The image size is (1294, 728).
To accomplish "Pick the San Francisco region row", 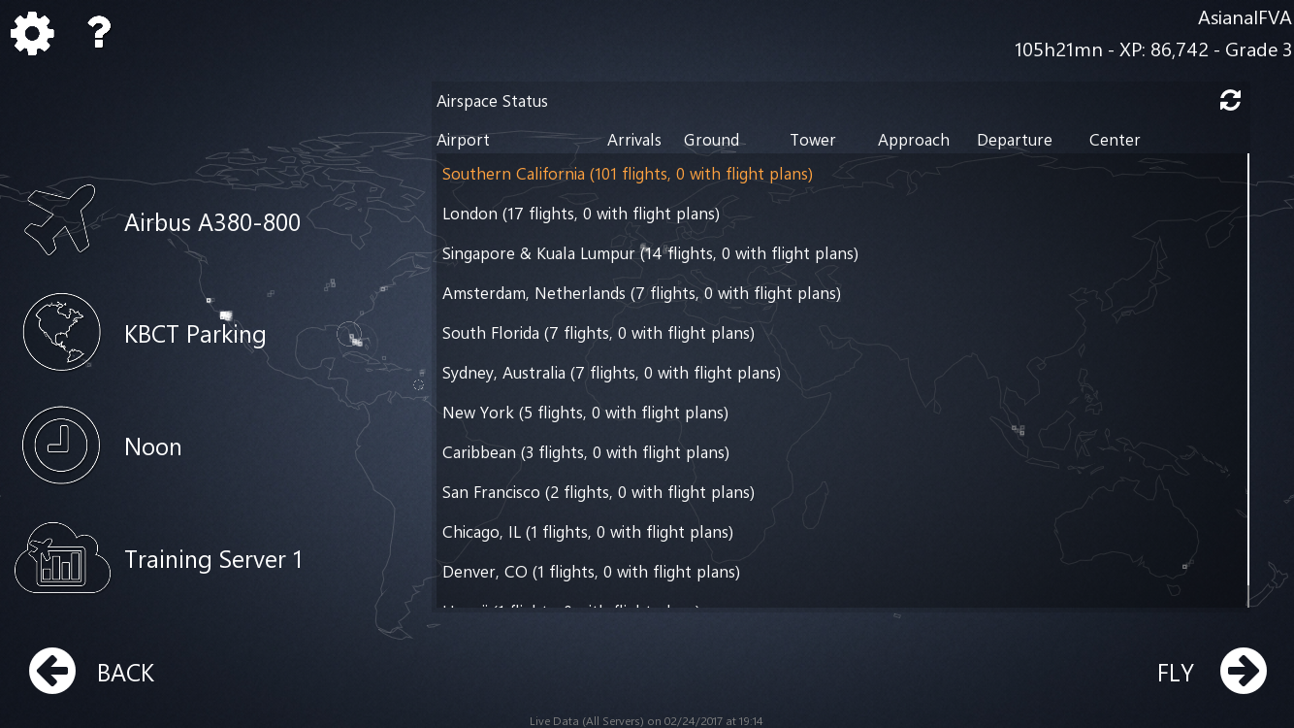I will 840,492.
